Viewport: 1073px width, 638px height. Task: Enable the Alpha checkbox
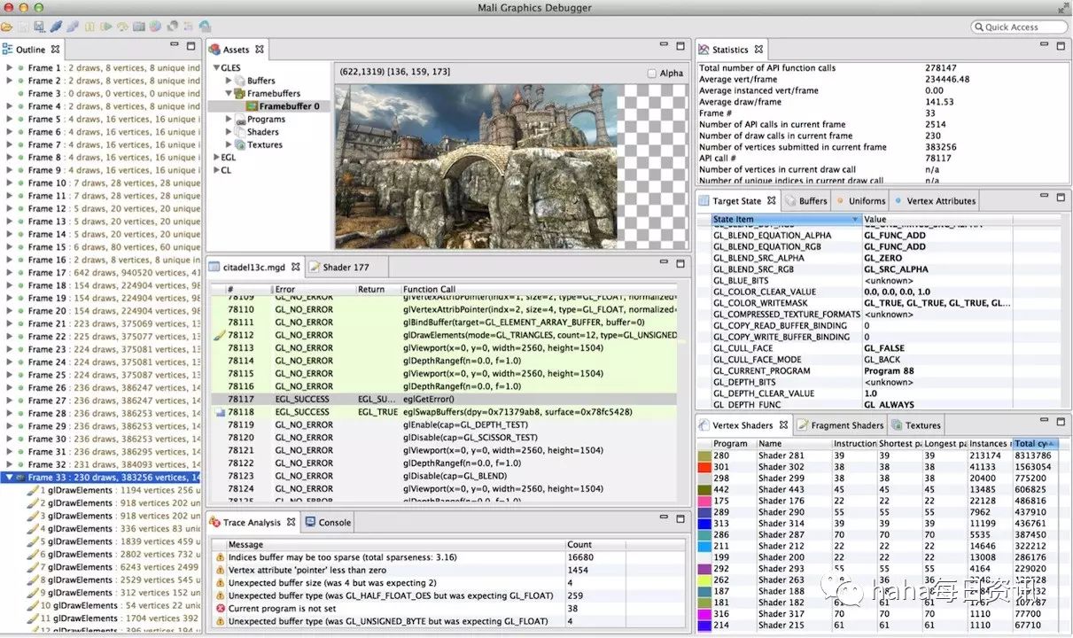652,74
